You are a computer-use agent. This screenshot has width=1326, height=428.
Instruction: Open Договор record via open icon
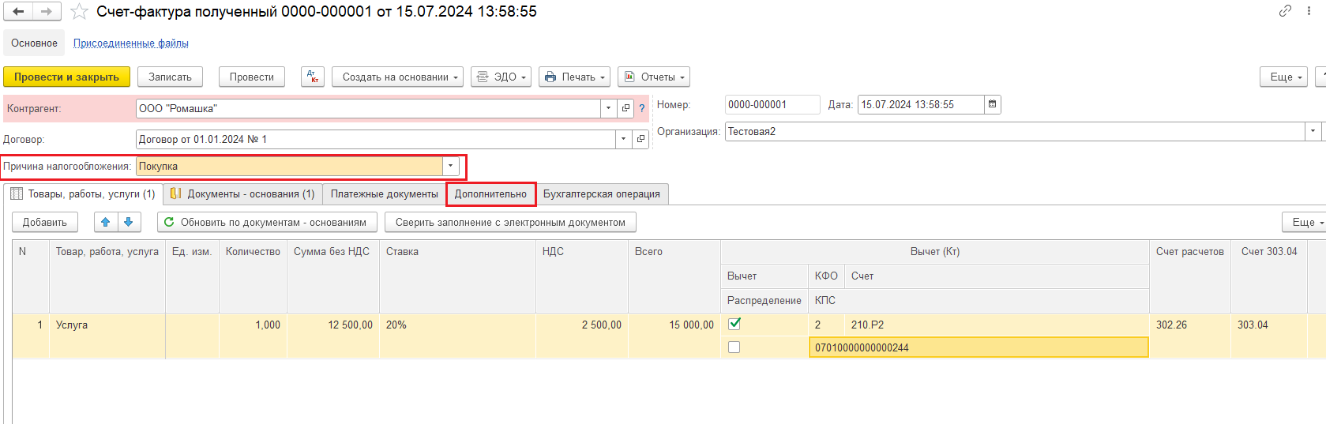pos(640,139)
